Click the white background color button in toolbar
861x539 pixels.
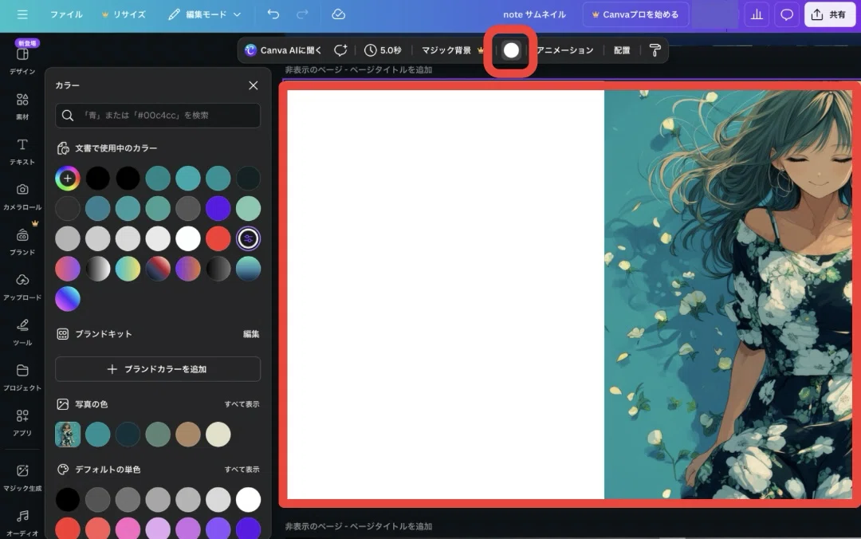(x=511, y=50)
